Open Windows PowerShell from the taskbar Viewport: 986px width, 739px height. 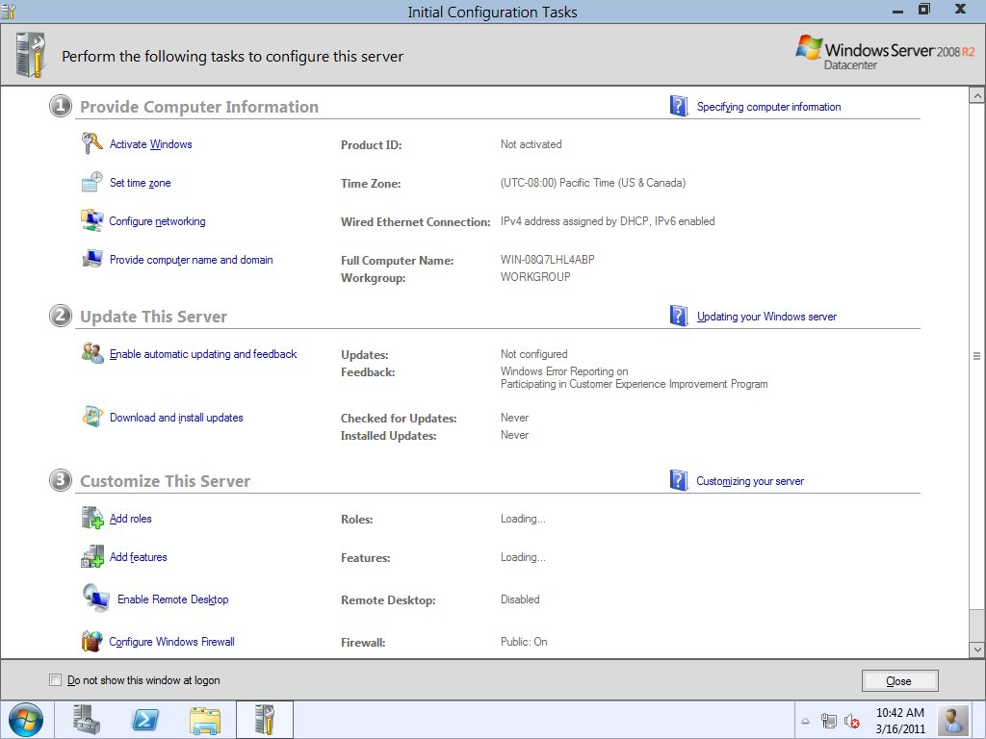145,720
